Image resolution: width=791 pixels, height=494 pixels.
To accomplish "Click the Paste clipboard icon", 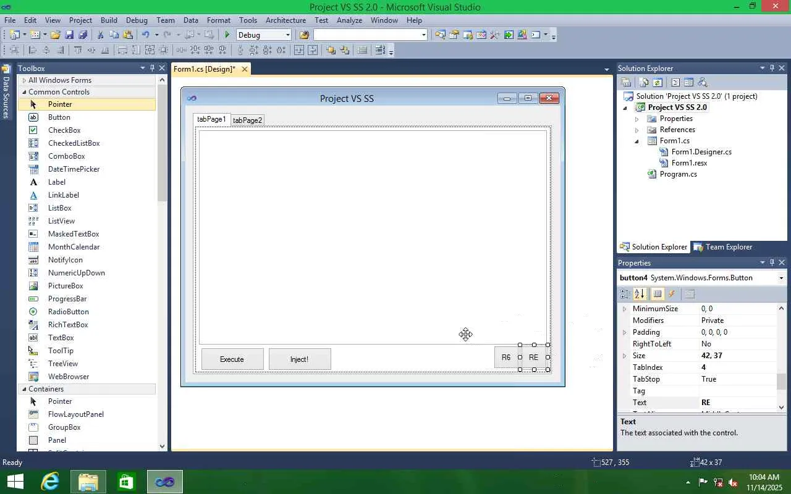I will [128, 35].
